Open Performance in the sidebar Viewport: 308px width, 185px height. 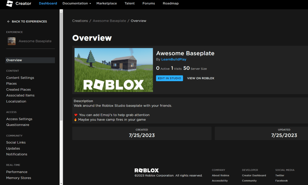[x=17, y=172]
